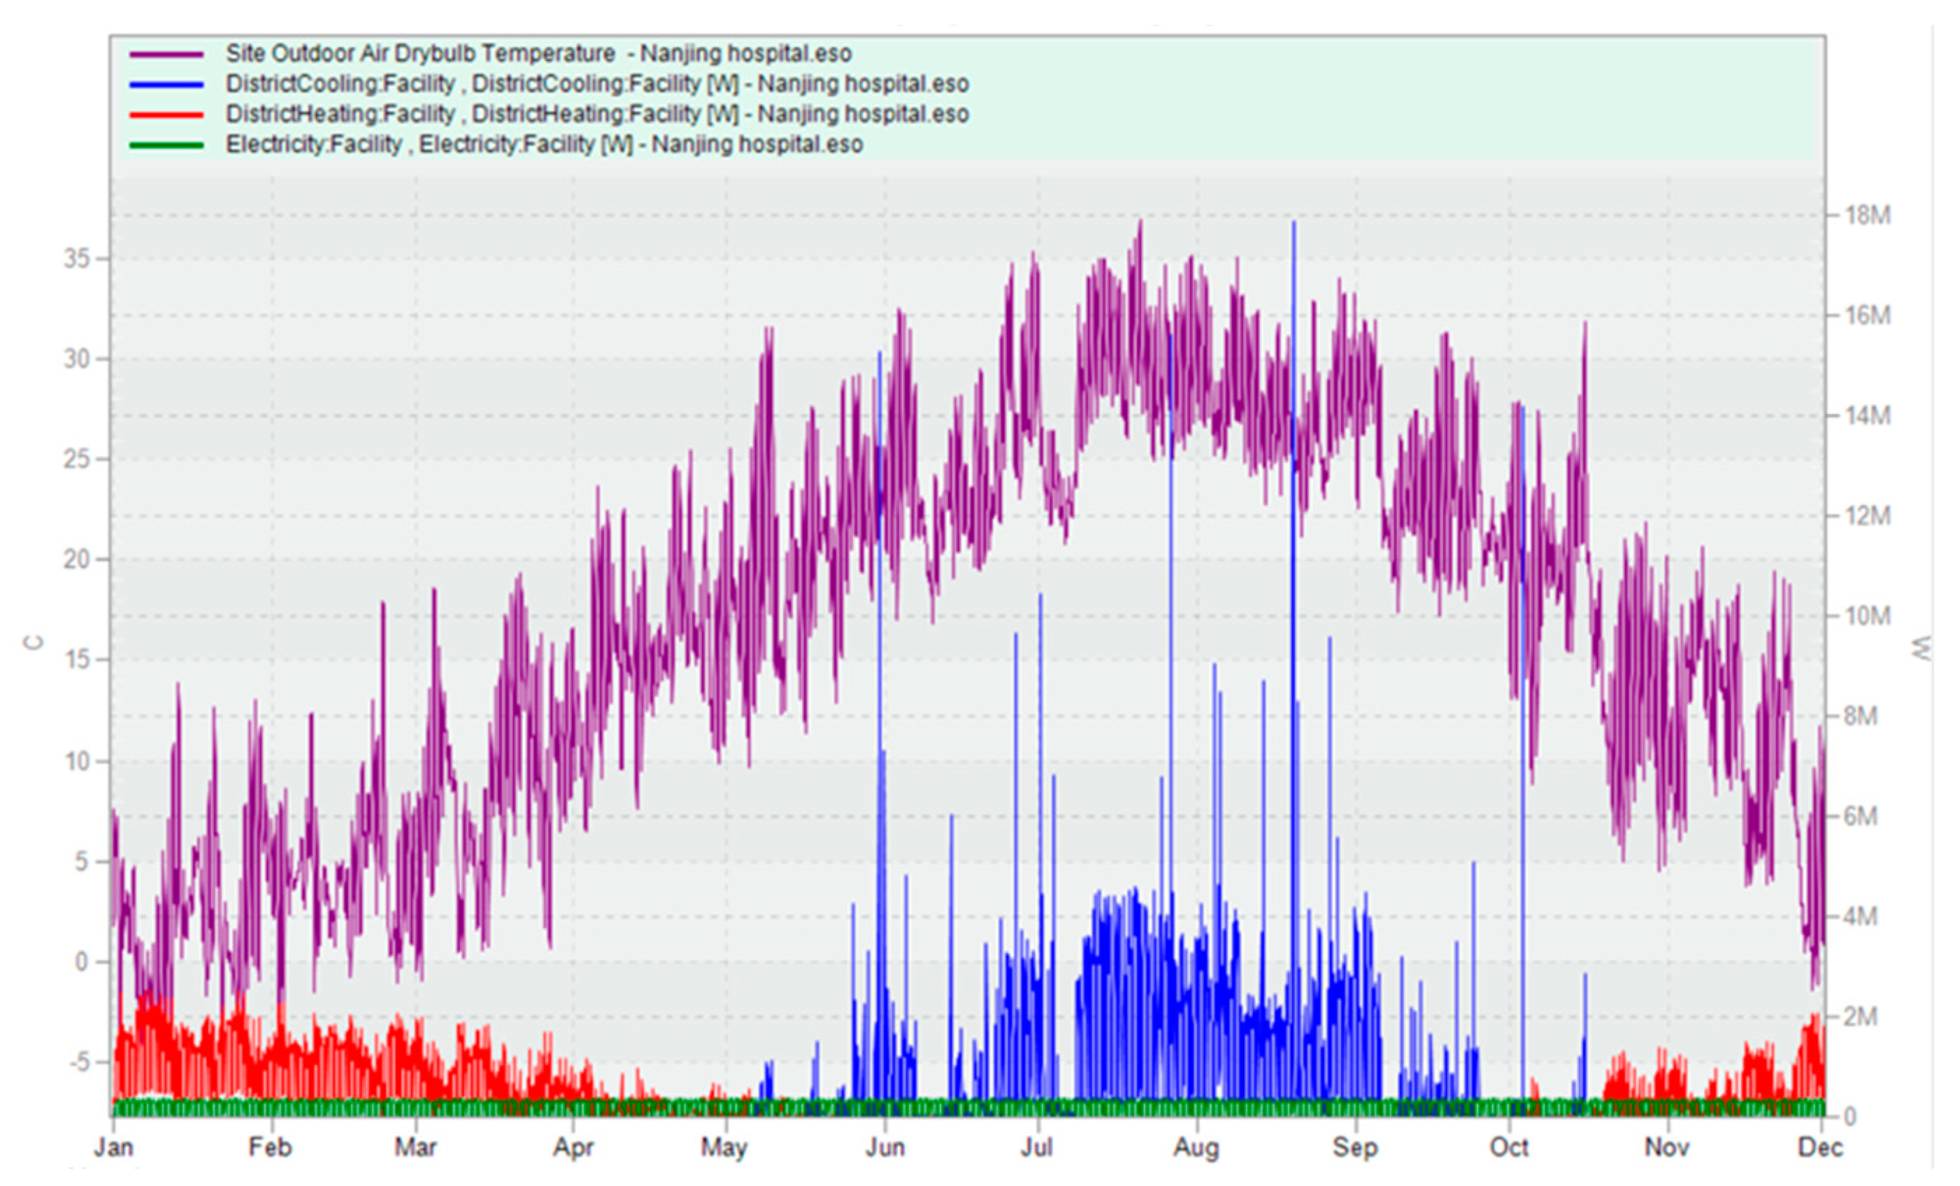Click the W unit label on right axis

click(x=1922, y=648)
